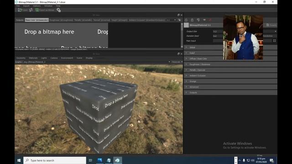The width and height of the screenshot is (292, 164).
Task: Open the gear settings toolbar icon
Action: coord(58,10)
